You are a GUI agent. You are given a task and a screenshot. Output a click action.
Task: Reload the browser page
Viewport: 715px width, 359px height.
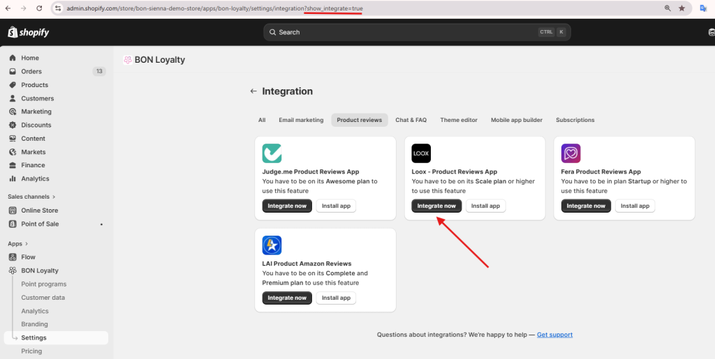click(x=39, y=8)
